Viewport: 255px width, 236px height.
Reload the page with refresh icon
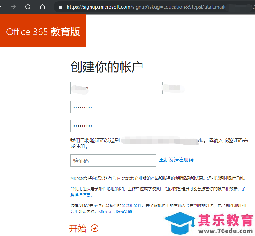(28, 7)
